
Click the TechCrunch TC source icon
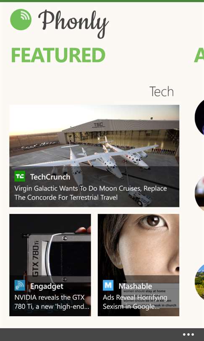tap(20, 176)
